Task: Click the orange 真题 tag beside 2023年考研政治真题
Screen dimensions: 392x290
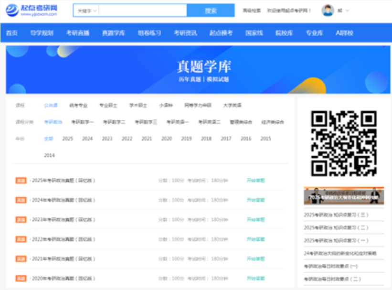Action: [x=21, y=220]
